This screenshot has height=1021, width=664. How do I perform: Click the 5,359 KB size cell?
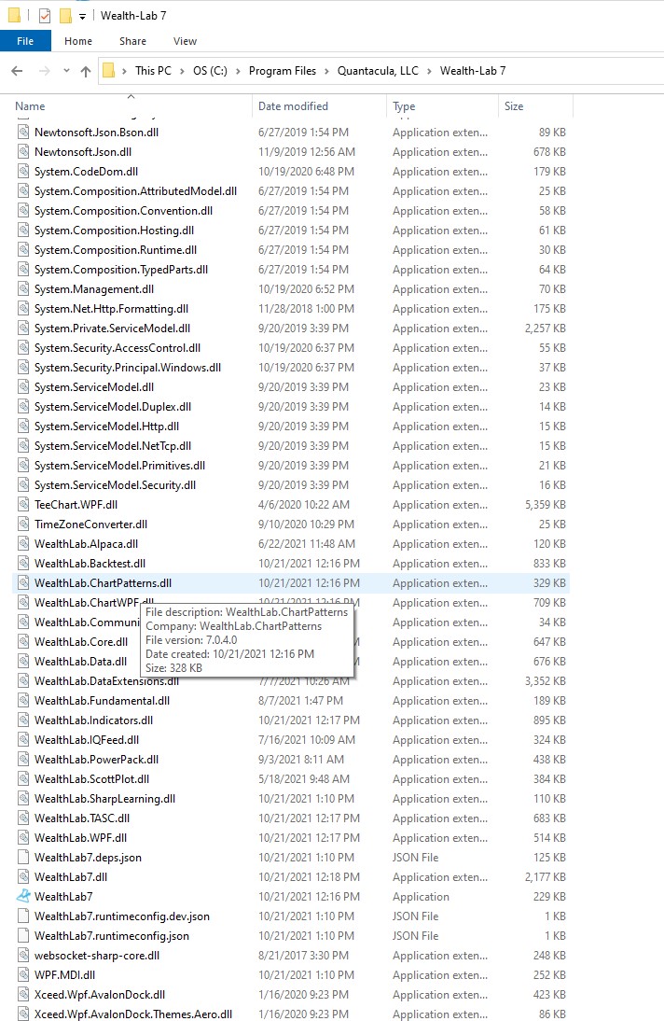546,505
